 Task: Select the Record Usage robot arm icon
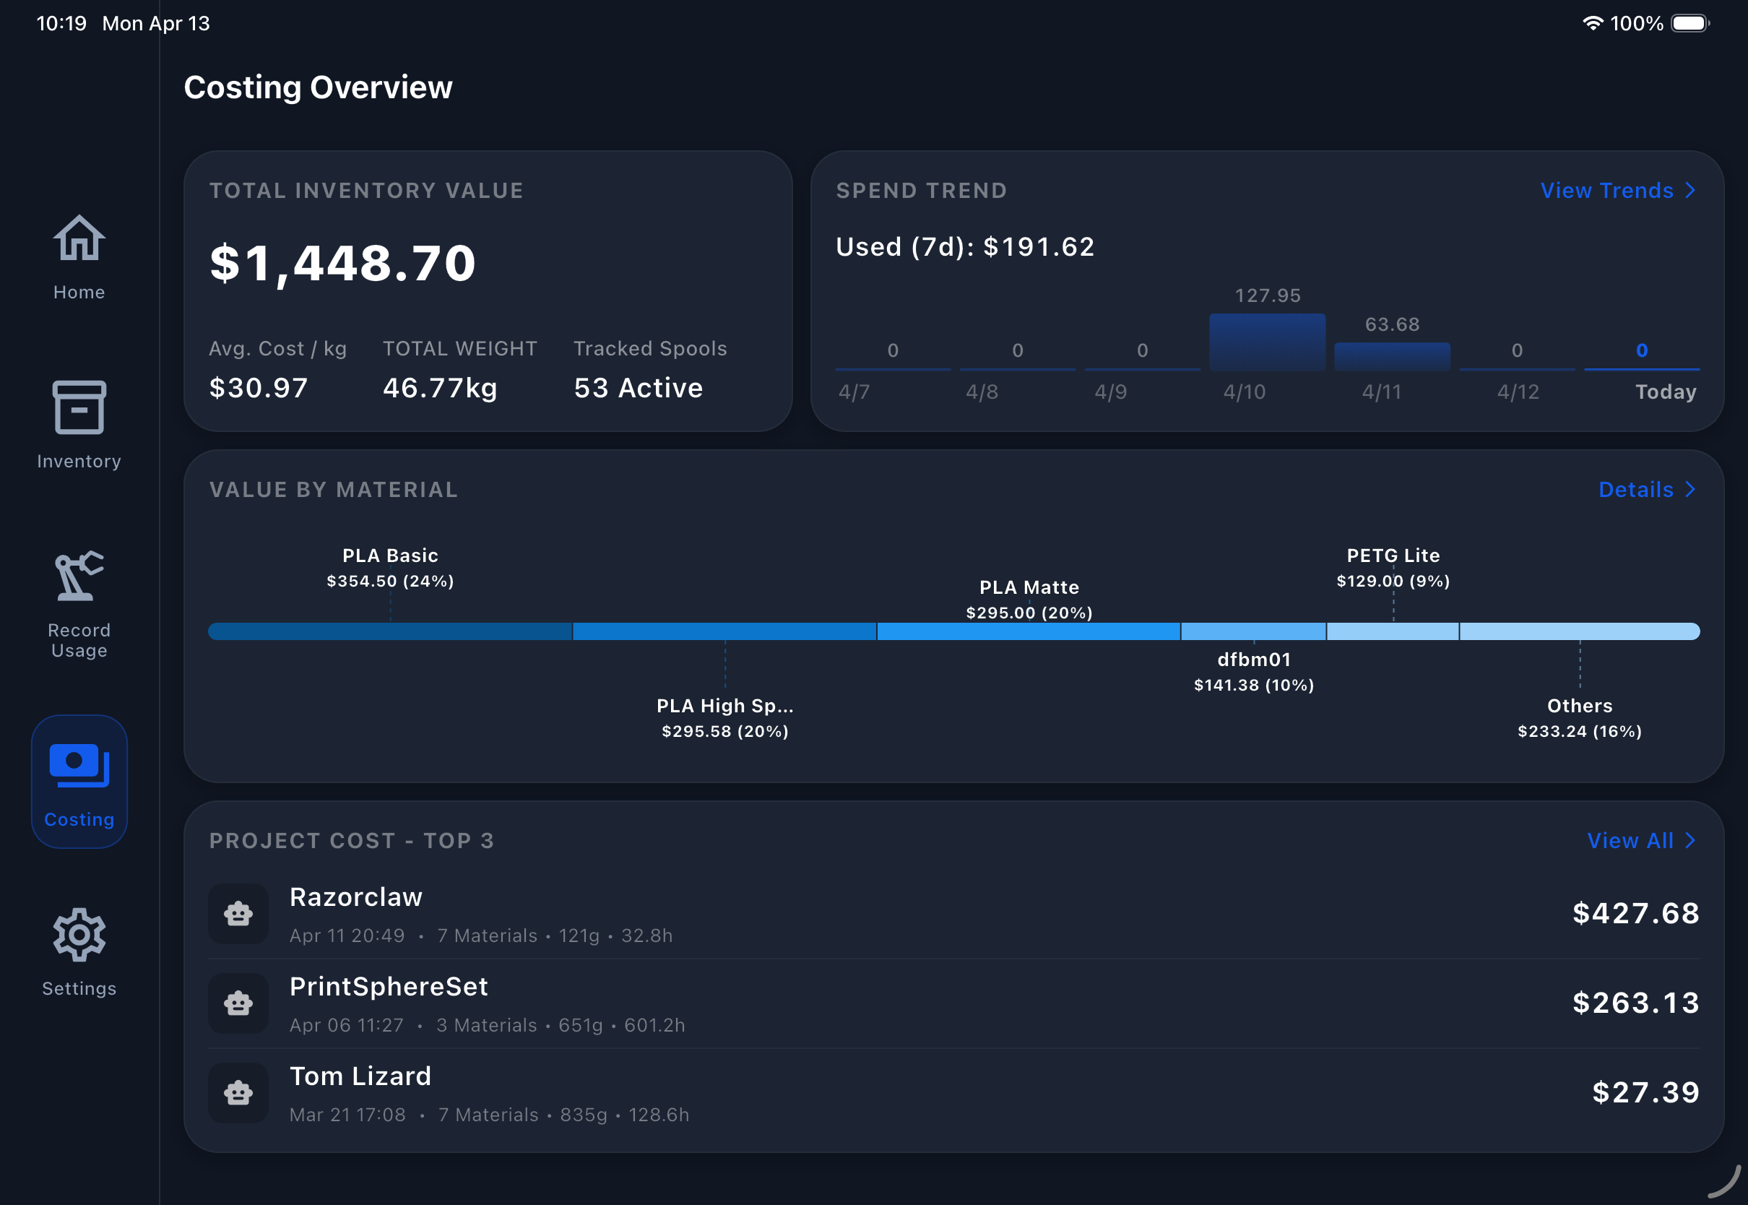point(79,576)
